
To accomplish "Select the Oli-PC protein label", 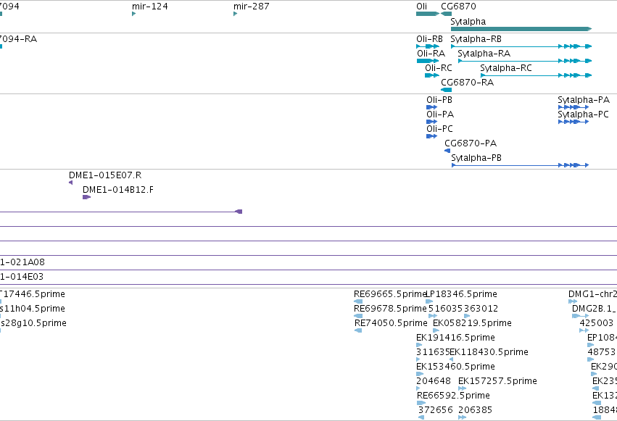I will [x=440, y=129].
